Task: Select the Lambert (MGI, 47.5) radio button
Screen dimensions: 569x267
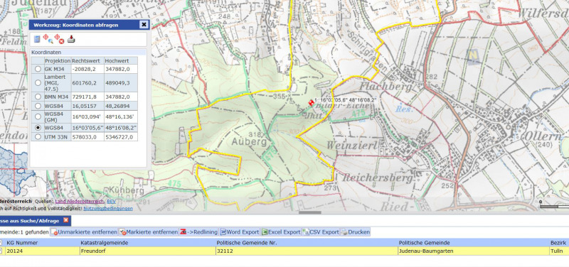Action: coord(38,83)
